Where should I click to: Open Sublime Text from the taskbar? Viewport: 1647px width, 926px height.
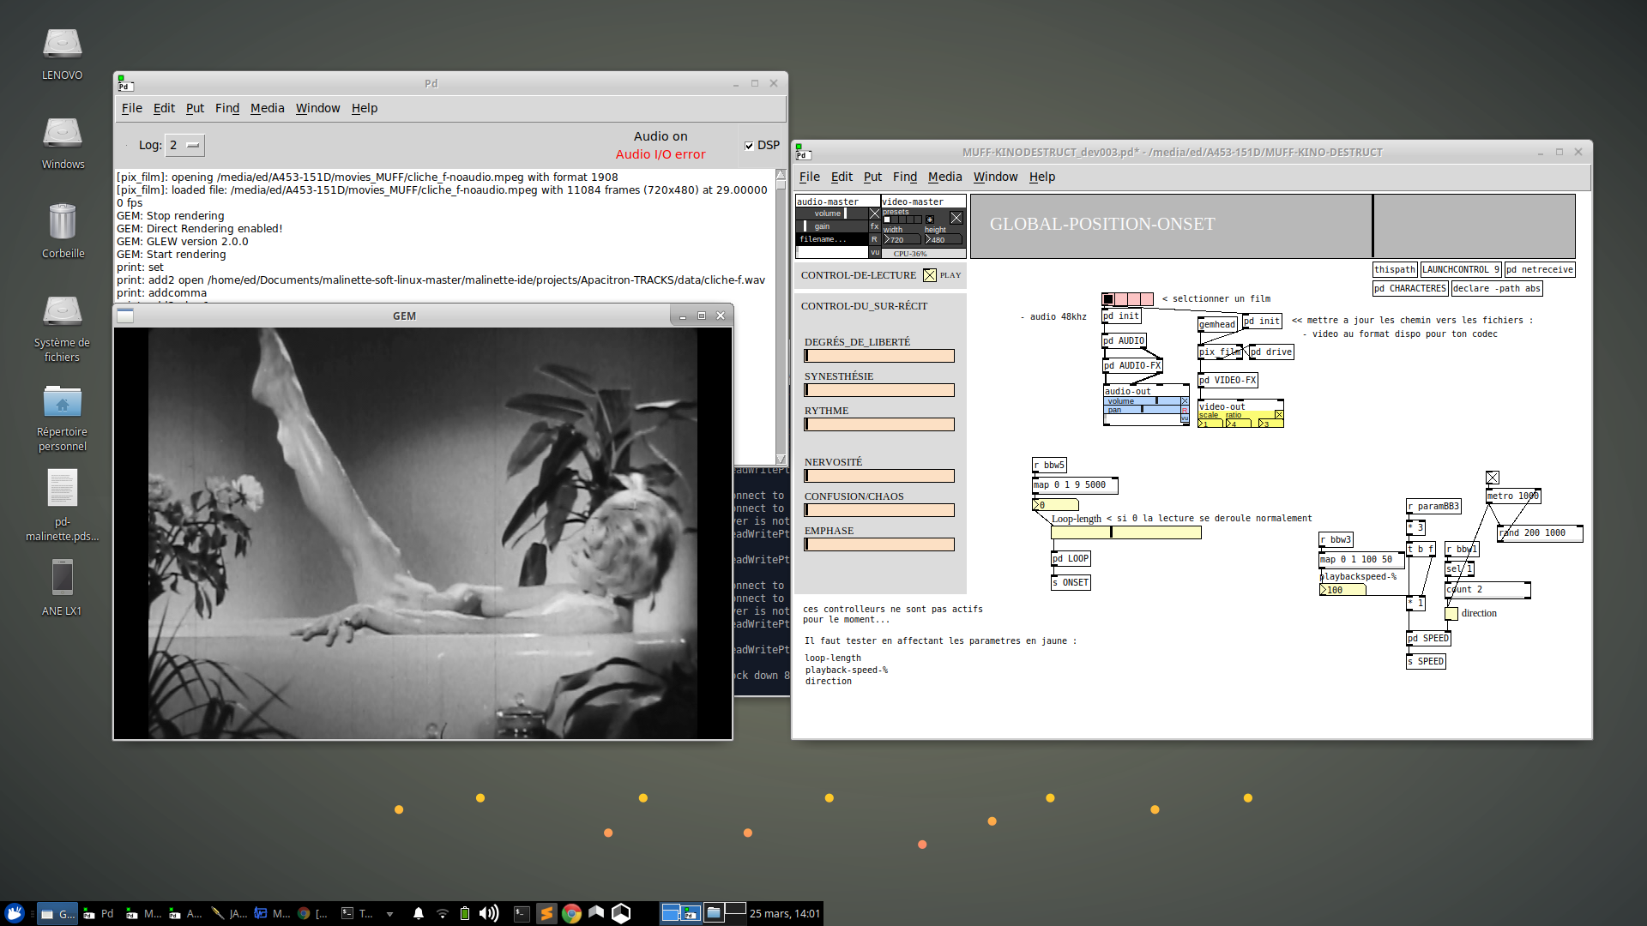(x=546, y=913)
